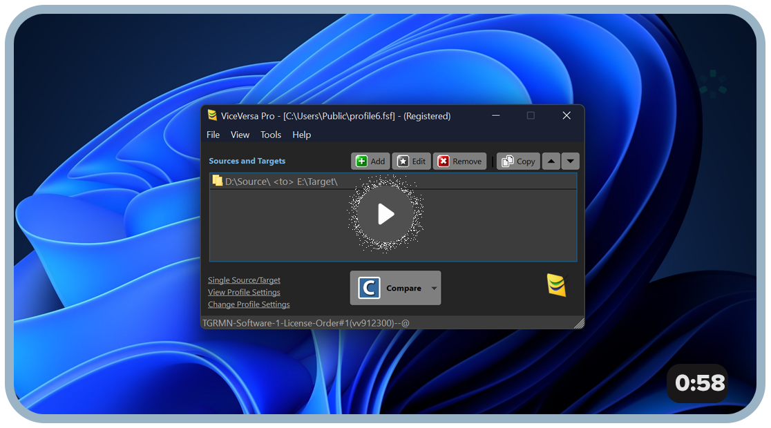Image resolution: width=771 pixels, height=428 pixels.
Task: Open the Tools menu
Action: point(270,135)
